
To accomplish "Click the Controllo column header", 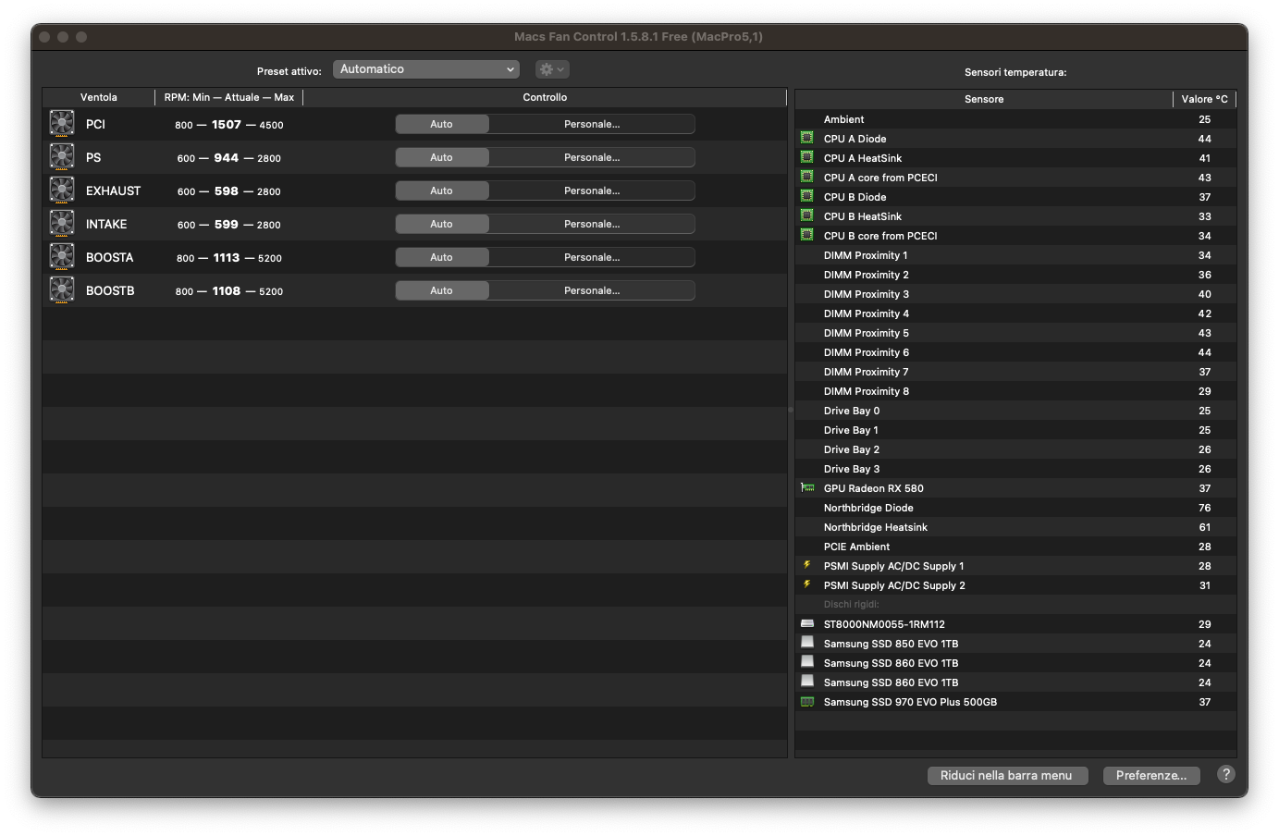I will point(545,97).
